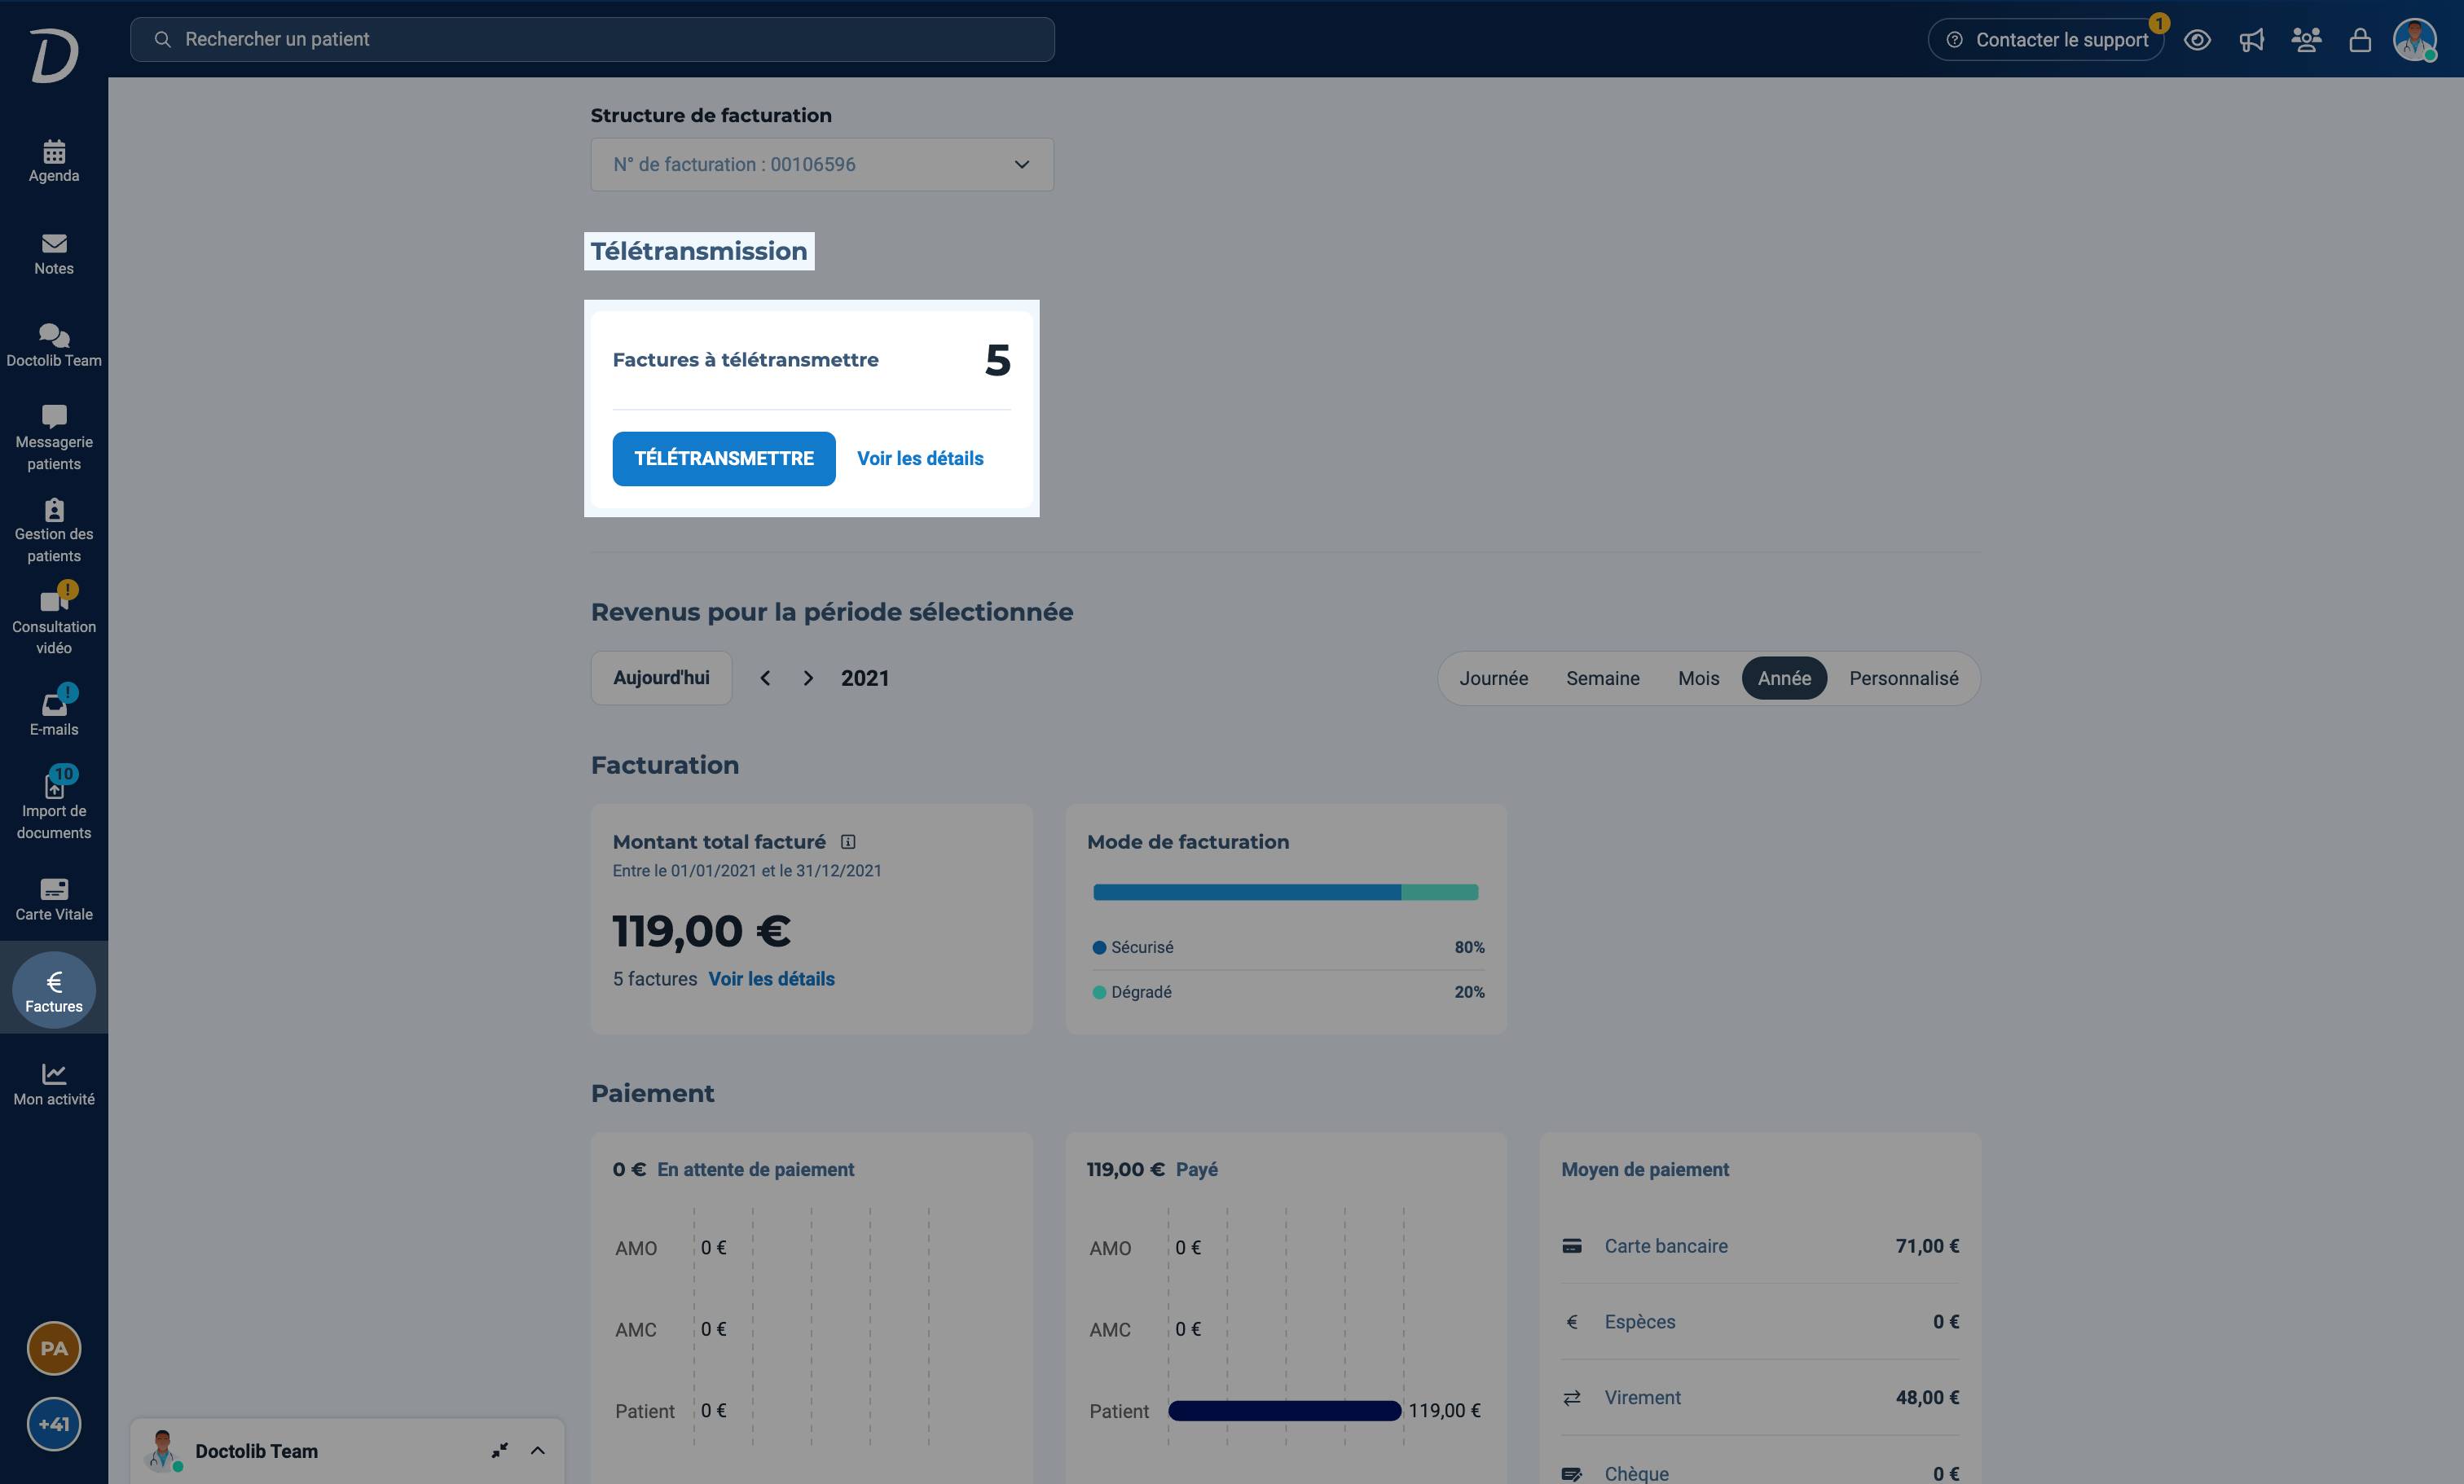Open the team members icon in header
Viewport: 2464px width, 1484px height.
pos(2306,40)
